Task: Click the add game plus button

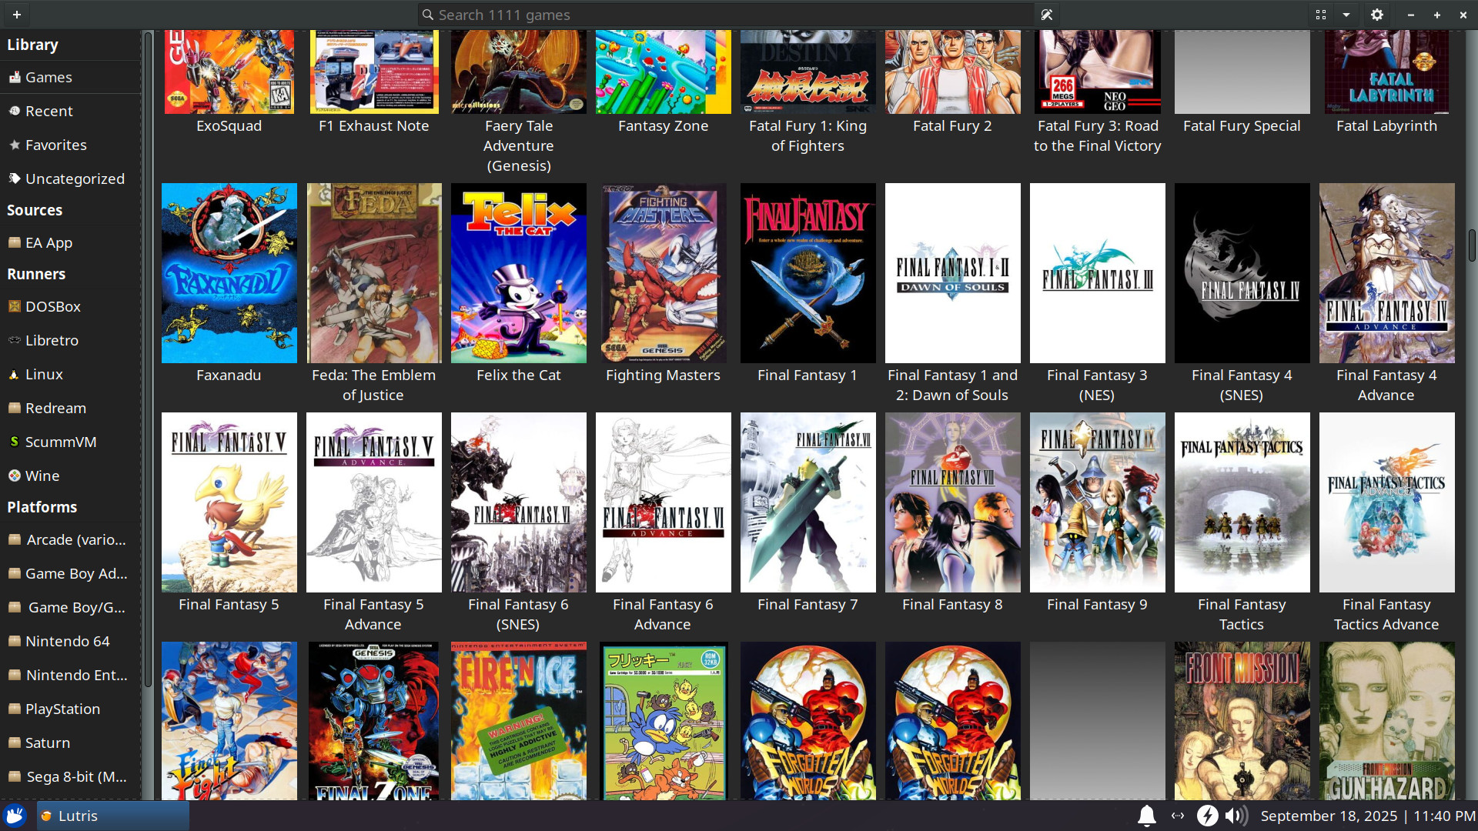Action: (x=16, y=15)
